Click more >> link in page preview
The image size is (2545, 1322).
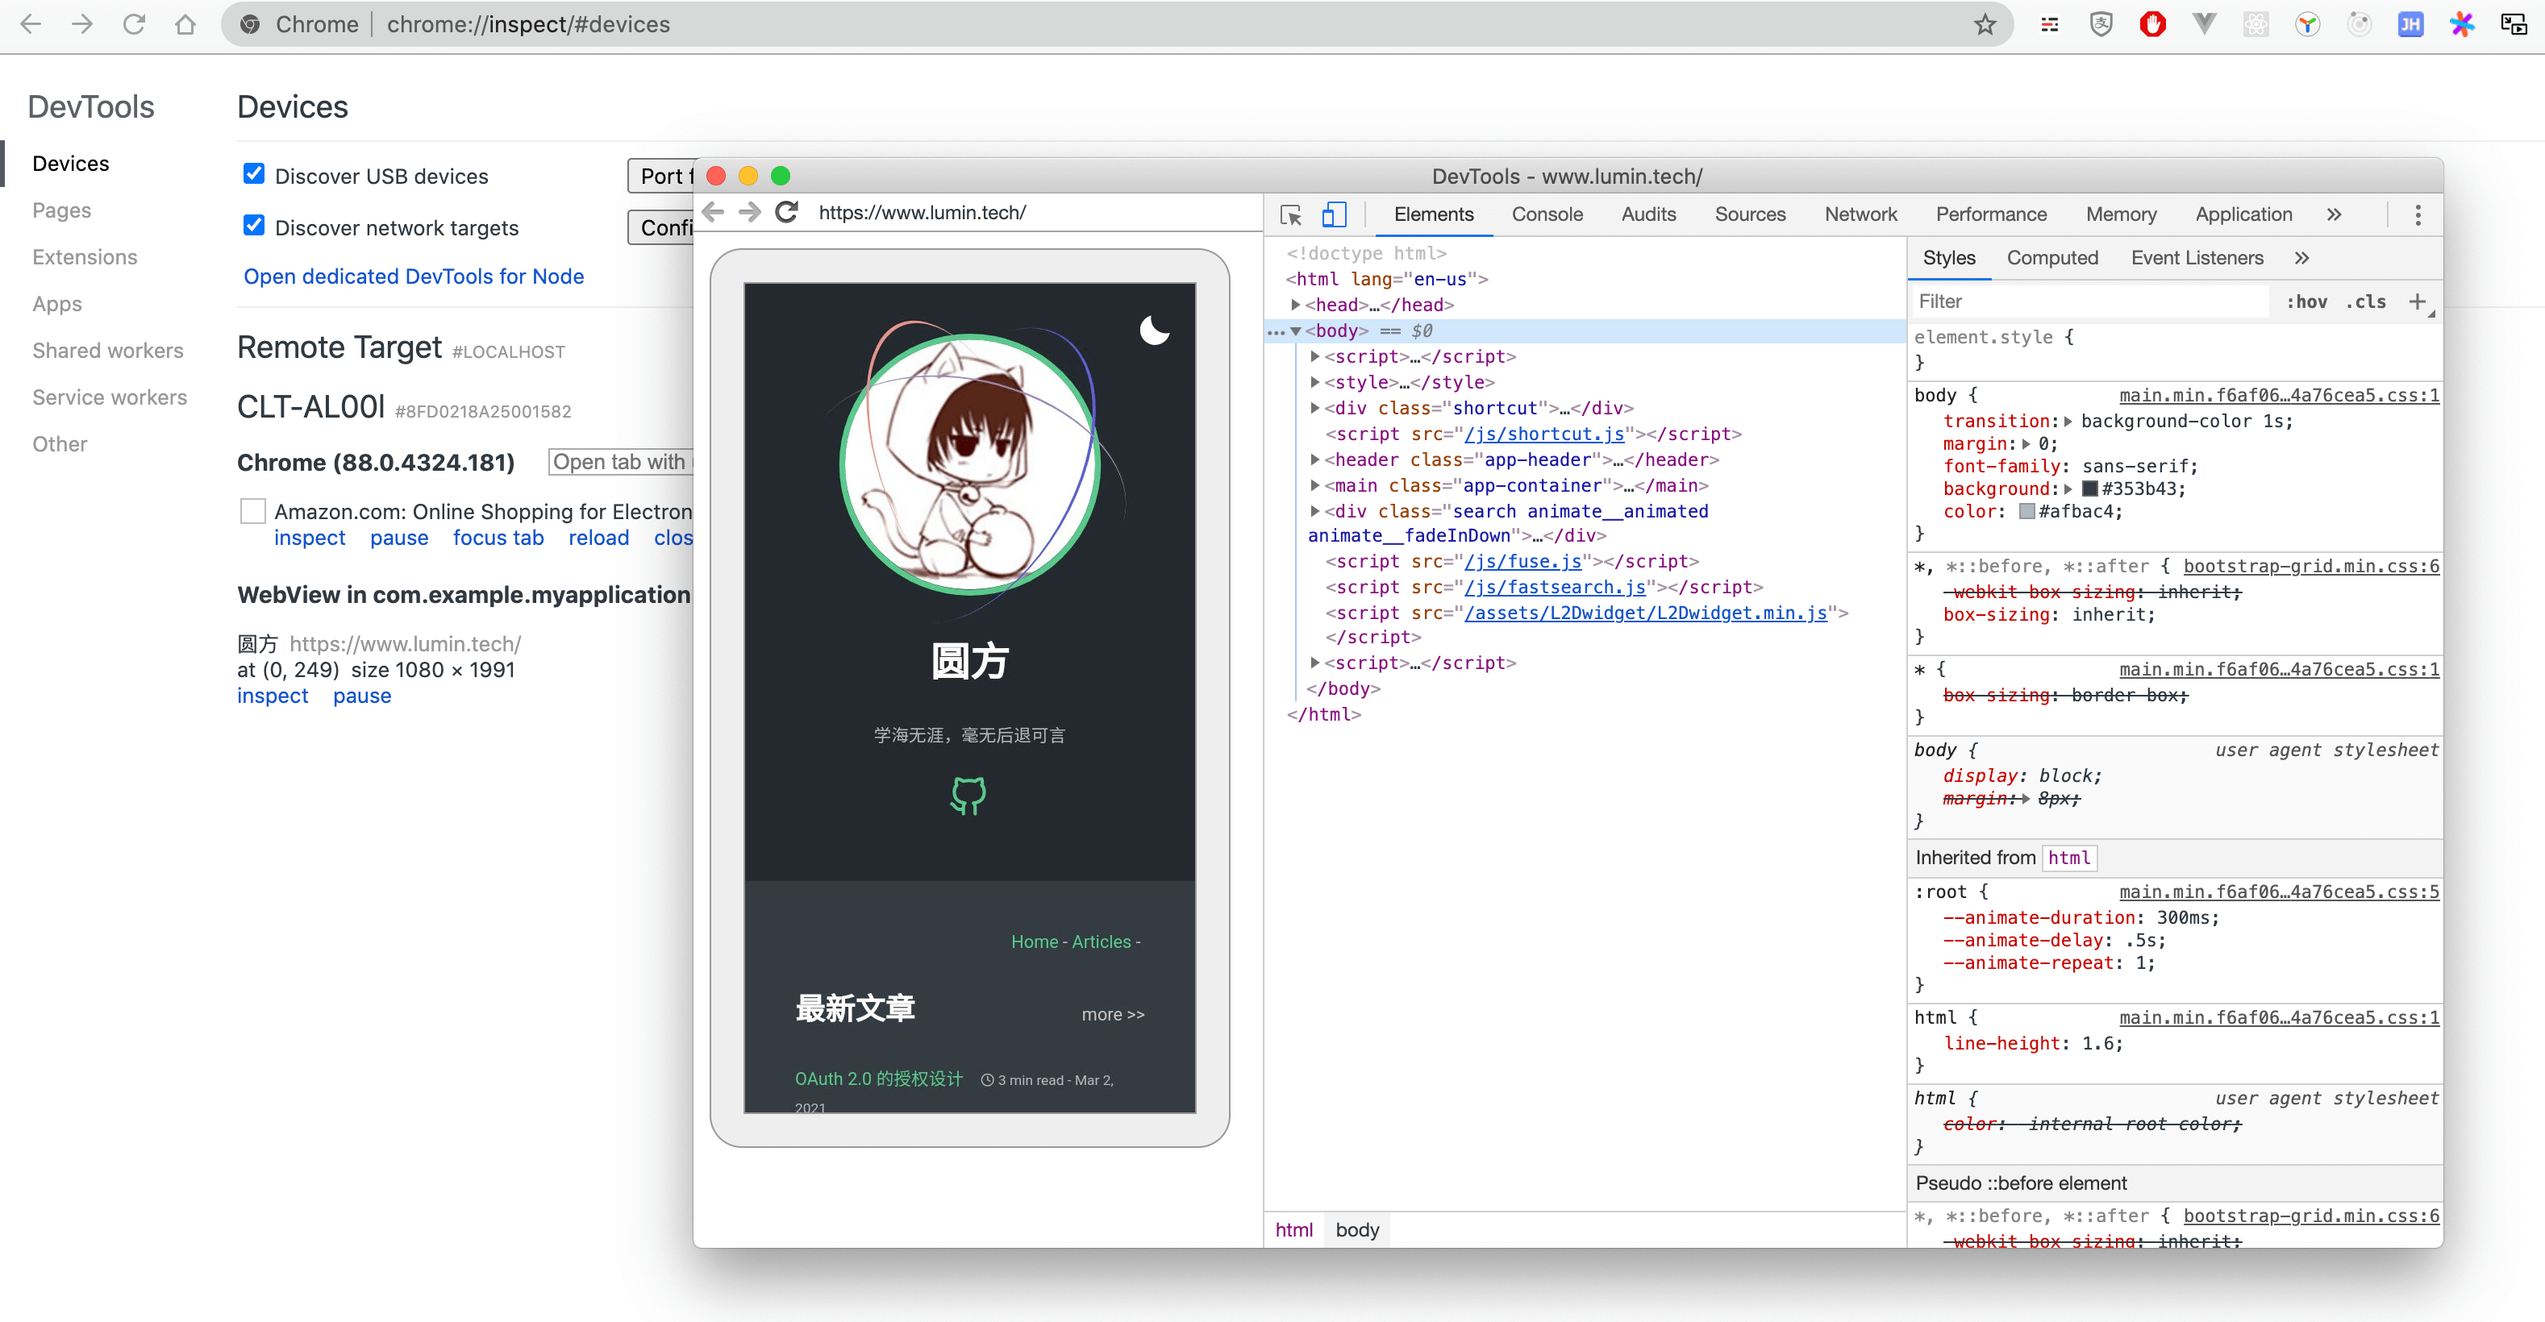[x=1113, y=1014]
